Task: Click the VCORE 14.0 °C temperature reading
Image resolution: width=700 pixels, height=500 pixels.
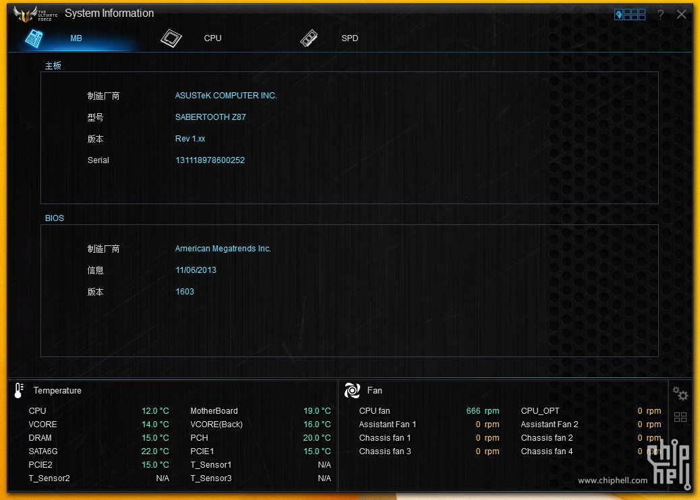Action: pos(155,424)
